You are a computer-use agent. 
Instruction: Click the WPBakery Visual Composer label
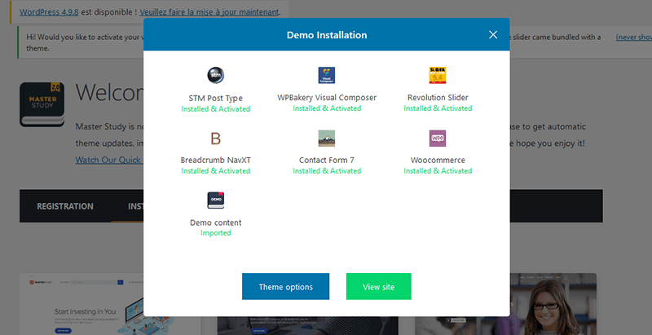[327, 98]
